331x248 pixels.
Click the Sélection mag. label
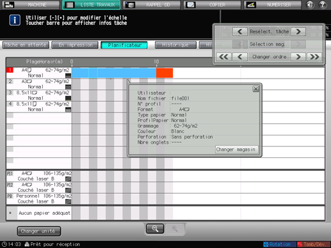click(268, 44)
